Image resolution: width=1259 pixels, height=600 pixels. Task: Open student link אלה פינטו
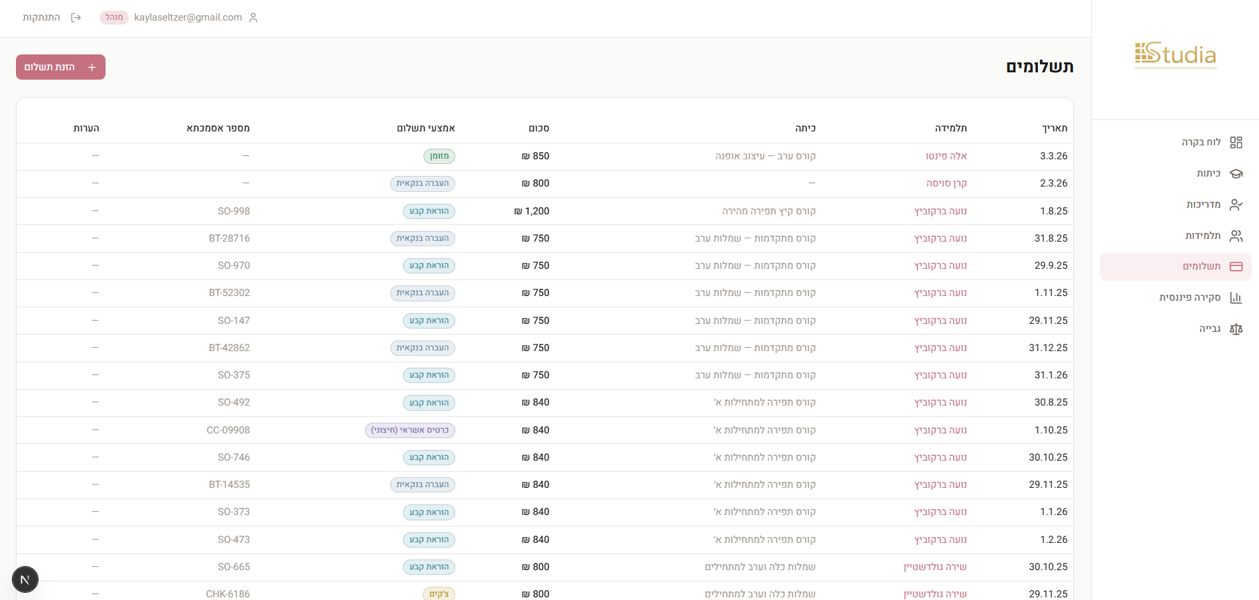[x=946, y=156]
